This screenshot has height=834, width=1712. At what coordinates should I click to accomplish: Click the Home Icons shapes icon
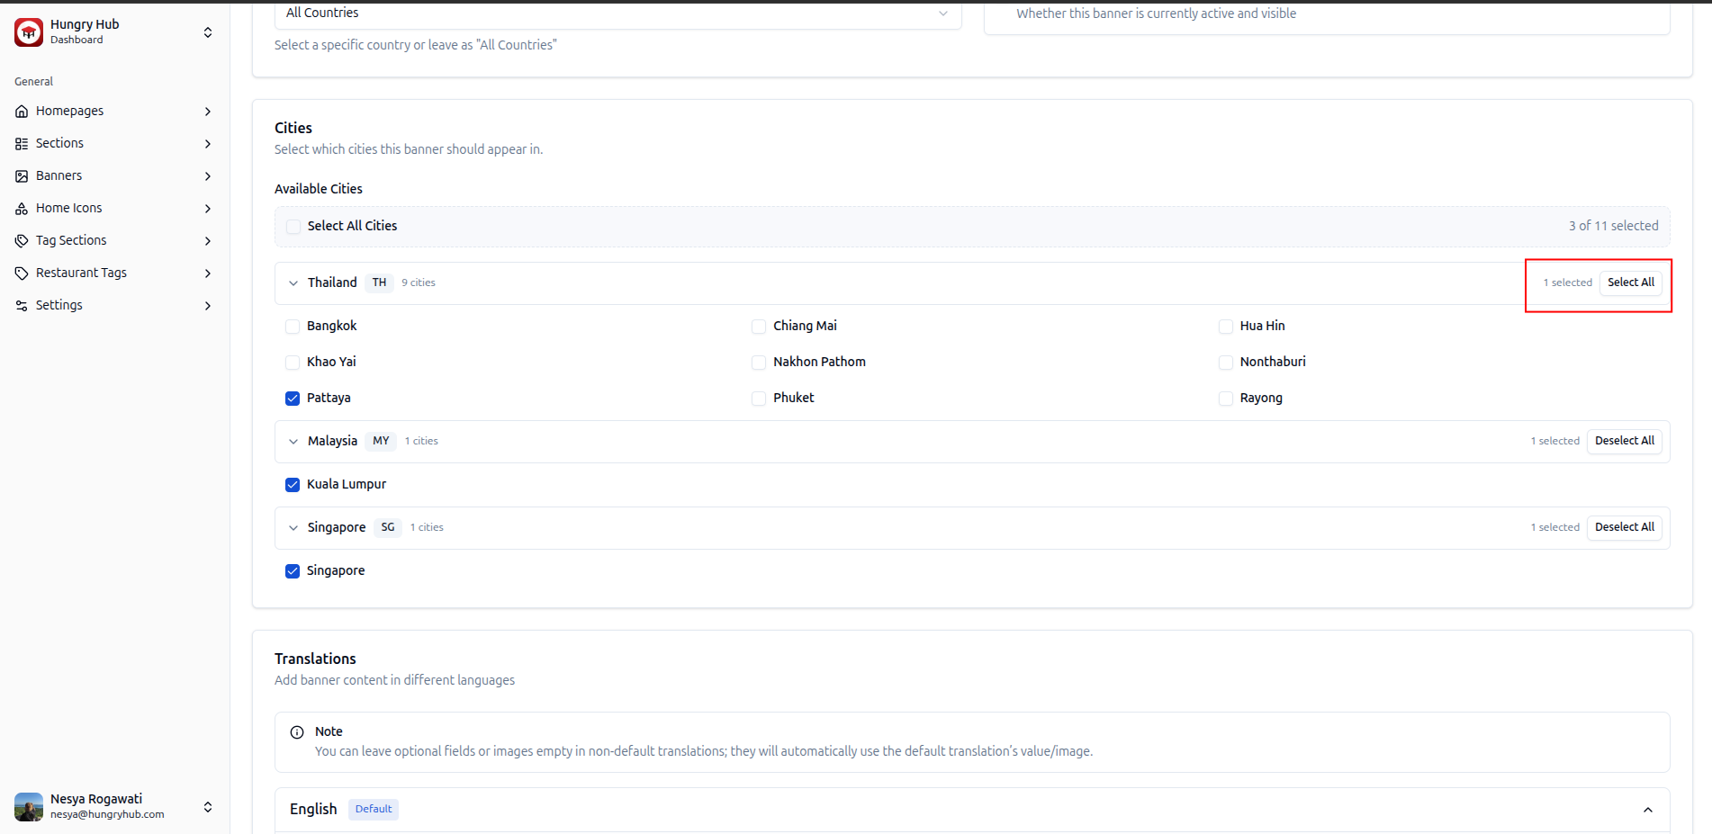coord(22,209)
